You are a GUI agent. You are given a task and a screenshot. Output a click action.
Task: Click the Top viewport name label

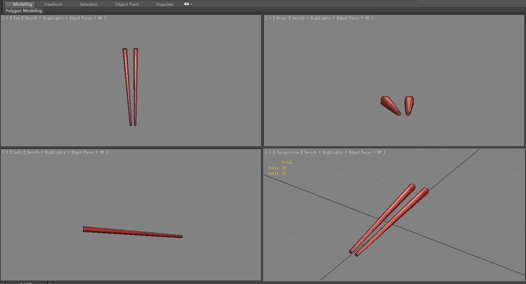pyautogui.click(x=16, y=18)
